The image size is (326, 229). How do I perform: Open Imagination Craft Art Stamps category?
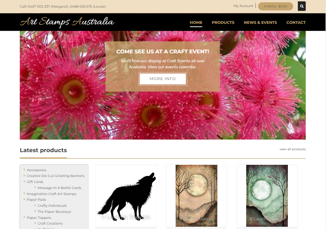click(51, 194)
